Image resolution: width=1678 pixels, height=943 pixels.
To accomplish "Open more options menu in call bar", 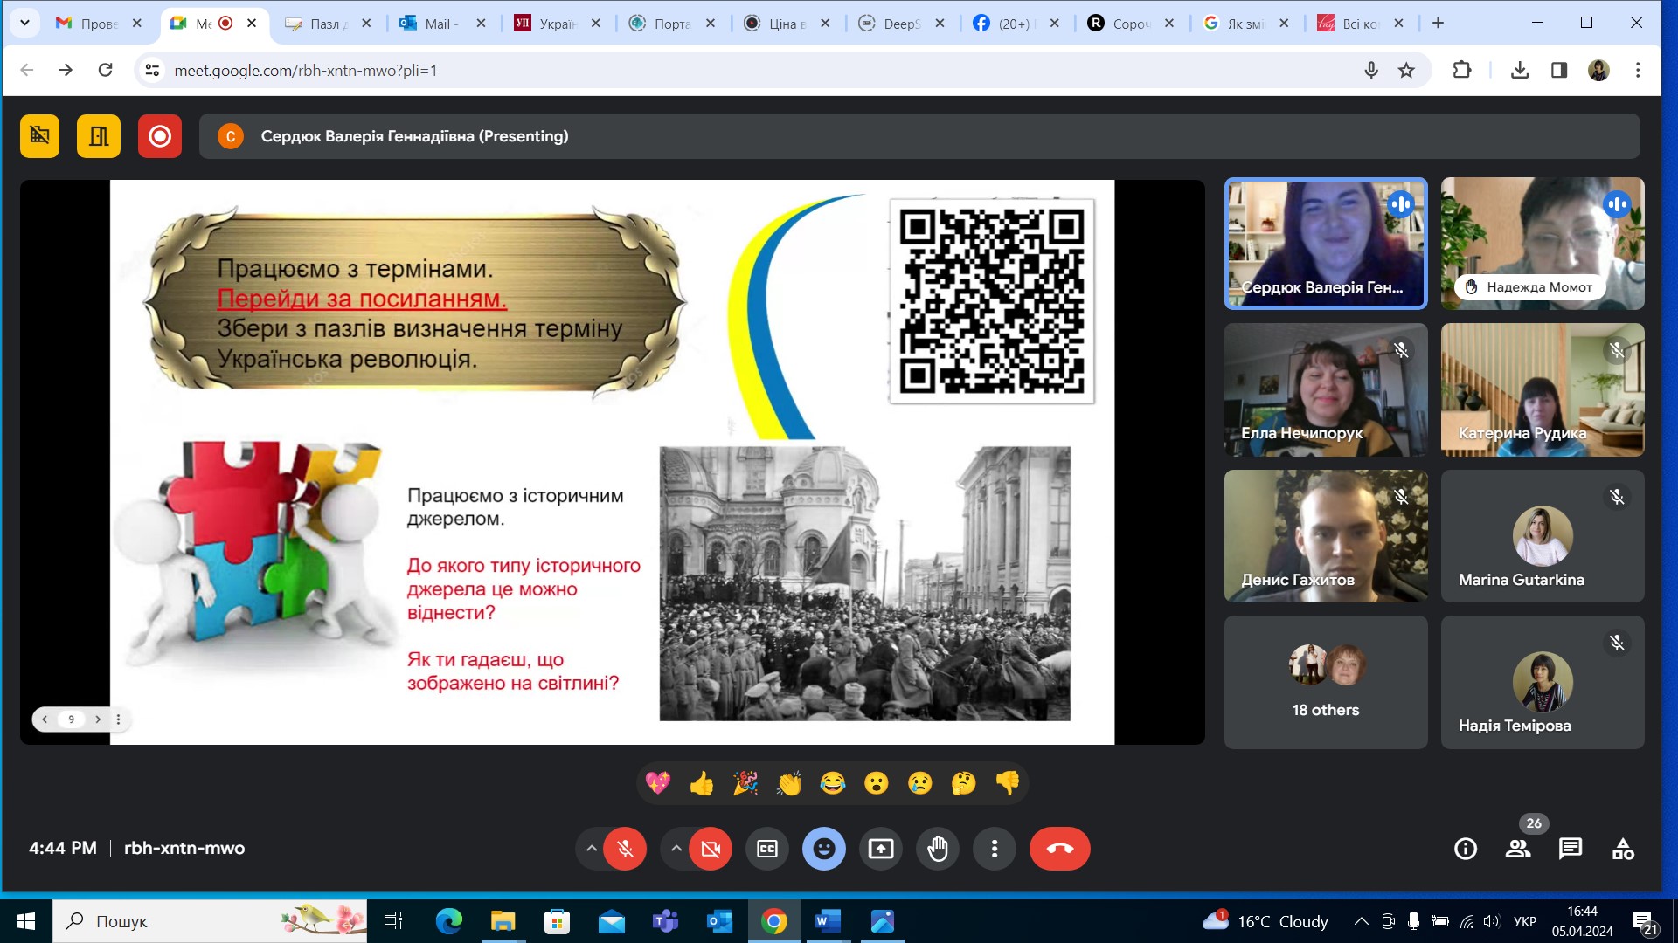I will (x=995, y=849).
